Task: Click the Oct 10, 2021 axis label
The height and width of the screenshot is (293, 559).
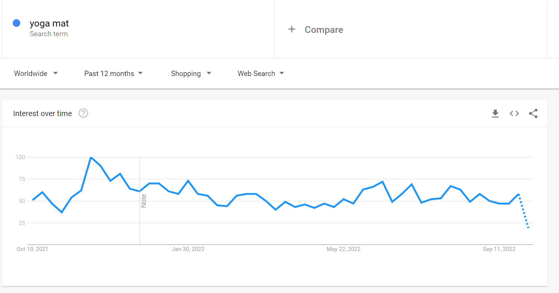Action: tap(33, 249)
